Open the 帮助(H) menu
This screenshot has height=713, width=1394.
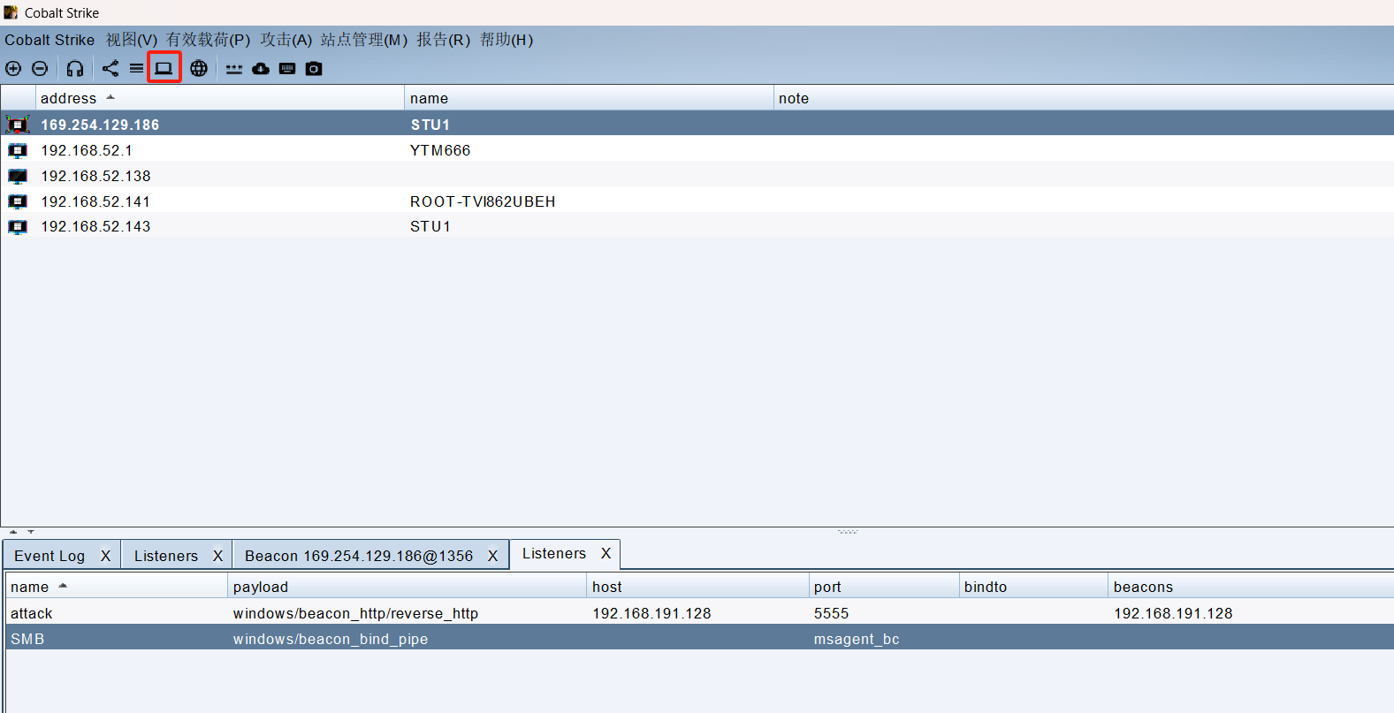(x=507, y=40)
